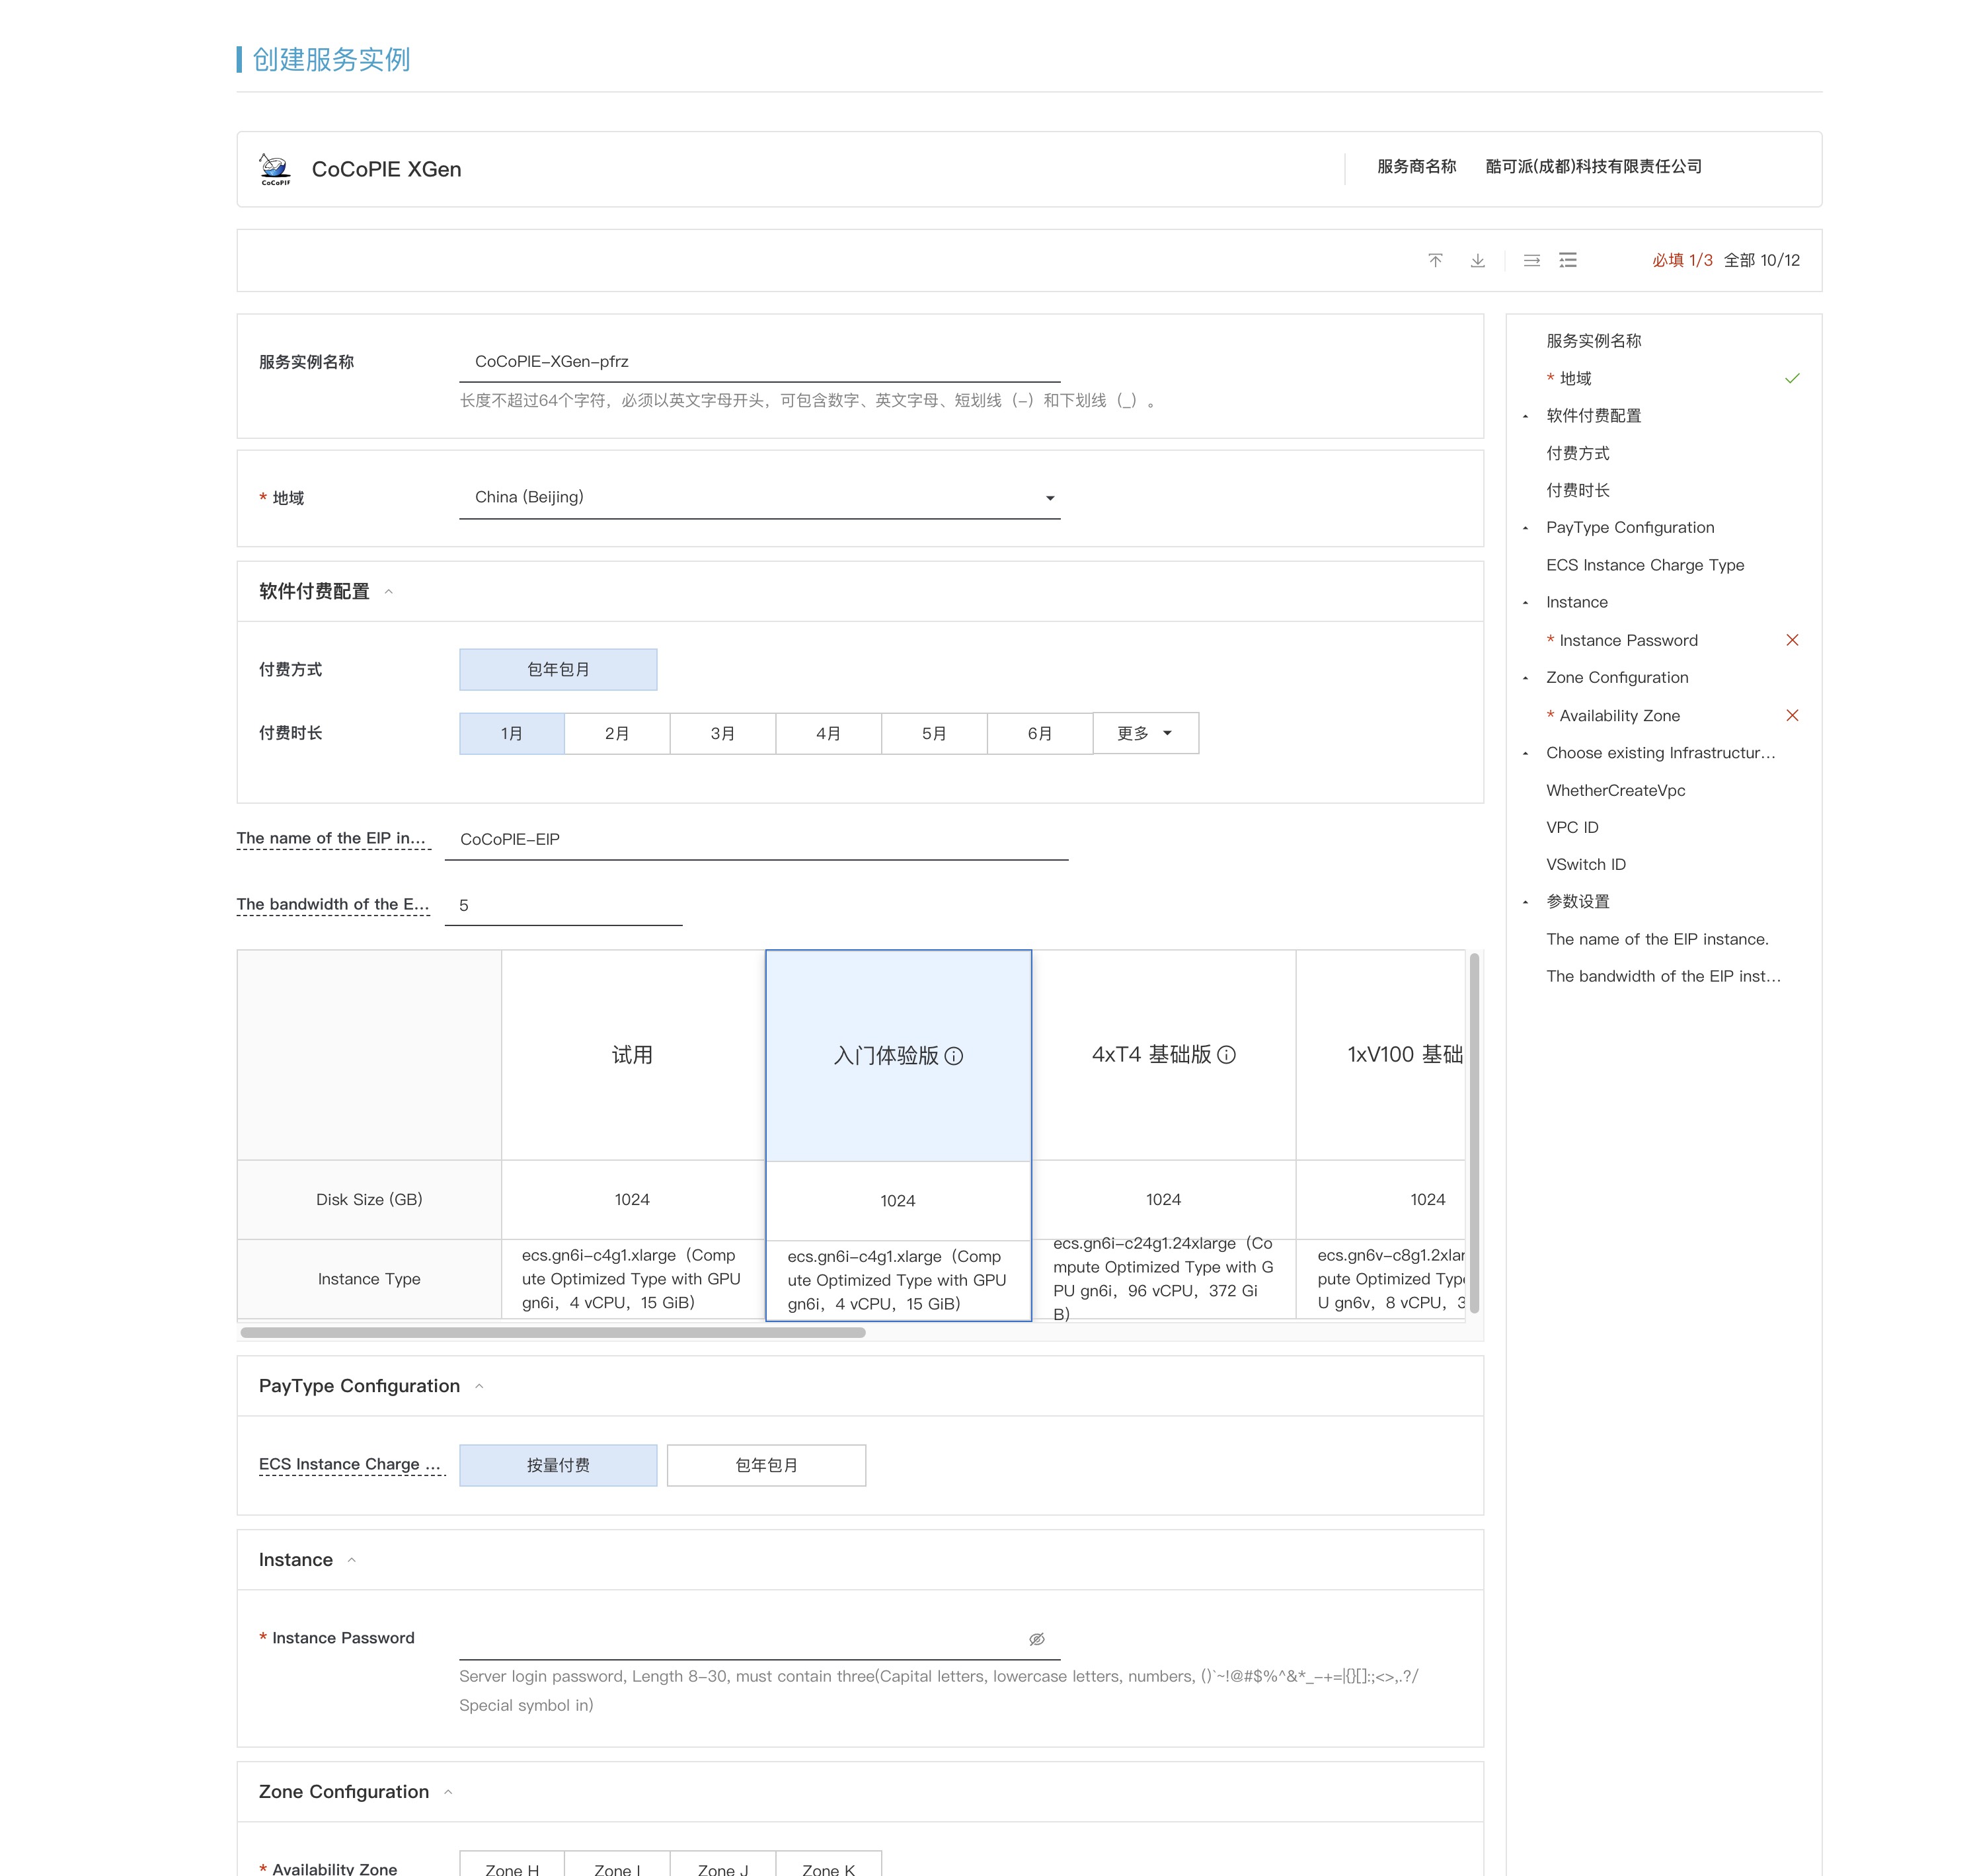Choose 按量付费 ECS charge type
This screenshot has width=1971, height=1876.
click(x=558, y=1465)
